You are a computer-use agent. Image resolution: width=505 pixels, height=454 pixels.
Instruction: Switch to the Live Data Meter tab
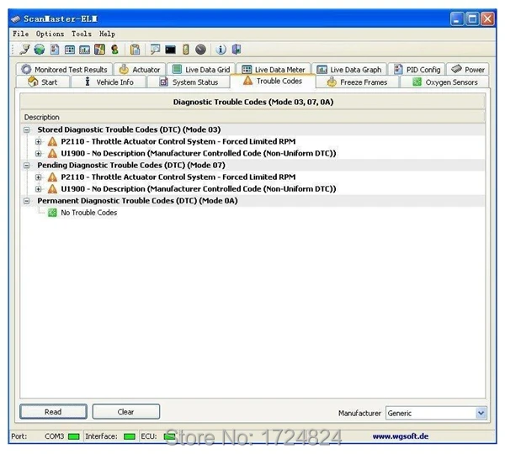tap(274, 70)
